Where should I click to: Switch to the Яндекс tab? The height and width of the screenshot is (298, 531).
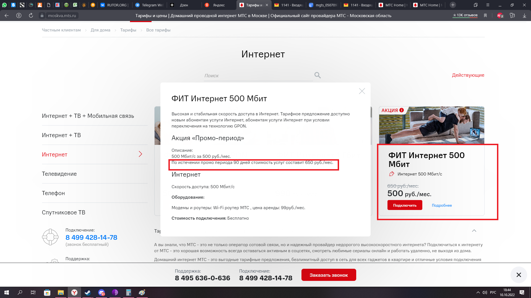coord(219,5)
